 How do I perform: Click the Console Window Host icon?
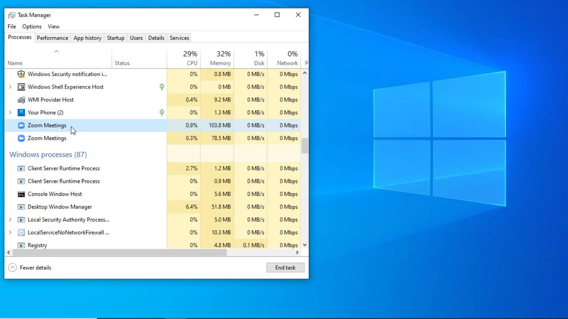pos(21,194)
